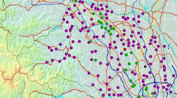Select purple marker overlapping green marker's left side
This screenshot has width=177, height=98.
pos(89,42)
